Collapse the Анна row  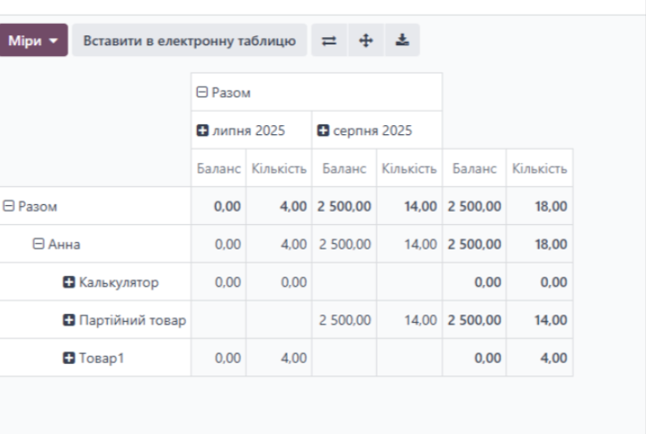click(57, 245)
